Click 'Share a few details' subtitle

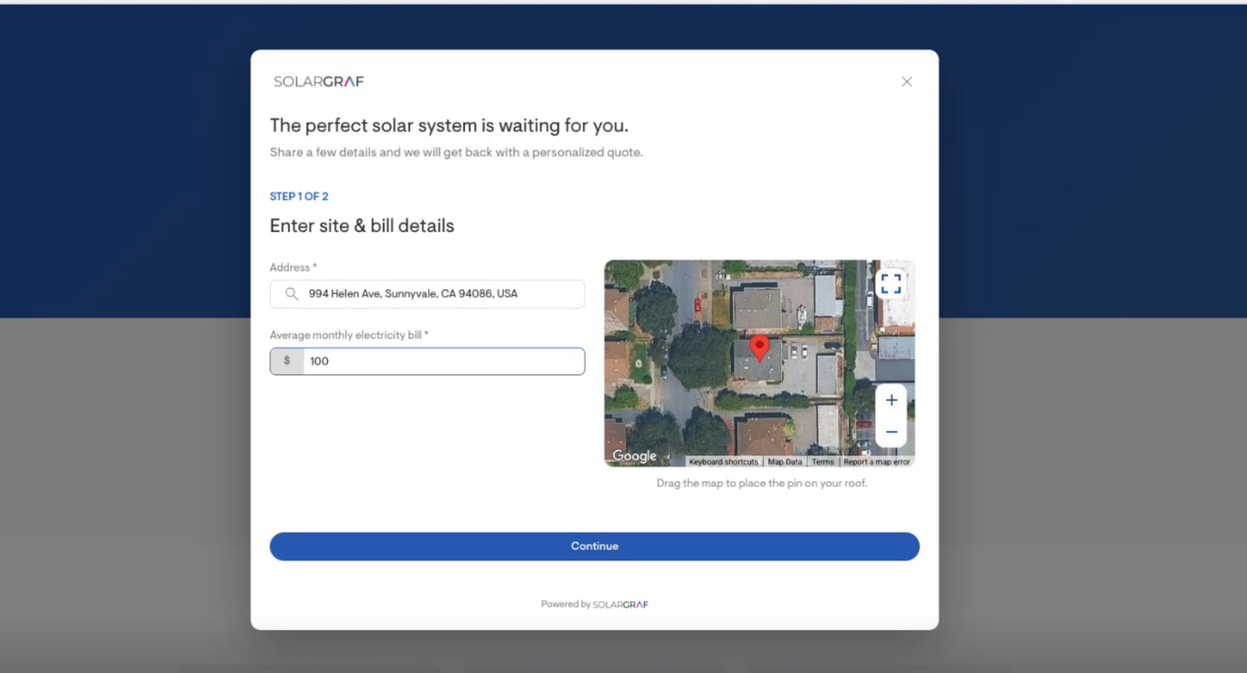456,152
